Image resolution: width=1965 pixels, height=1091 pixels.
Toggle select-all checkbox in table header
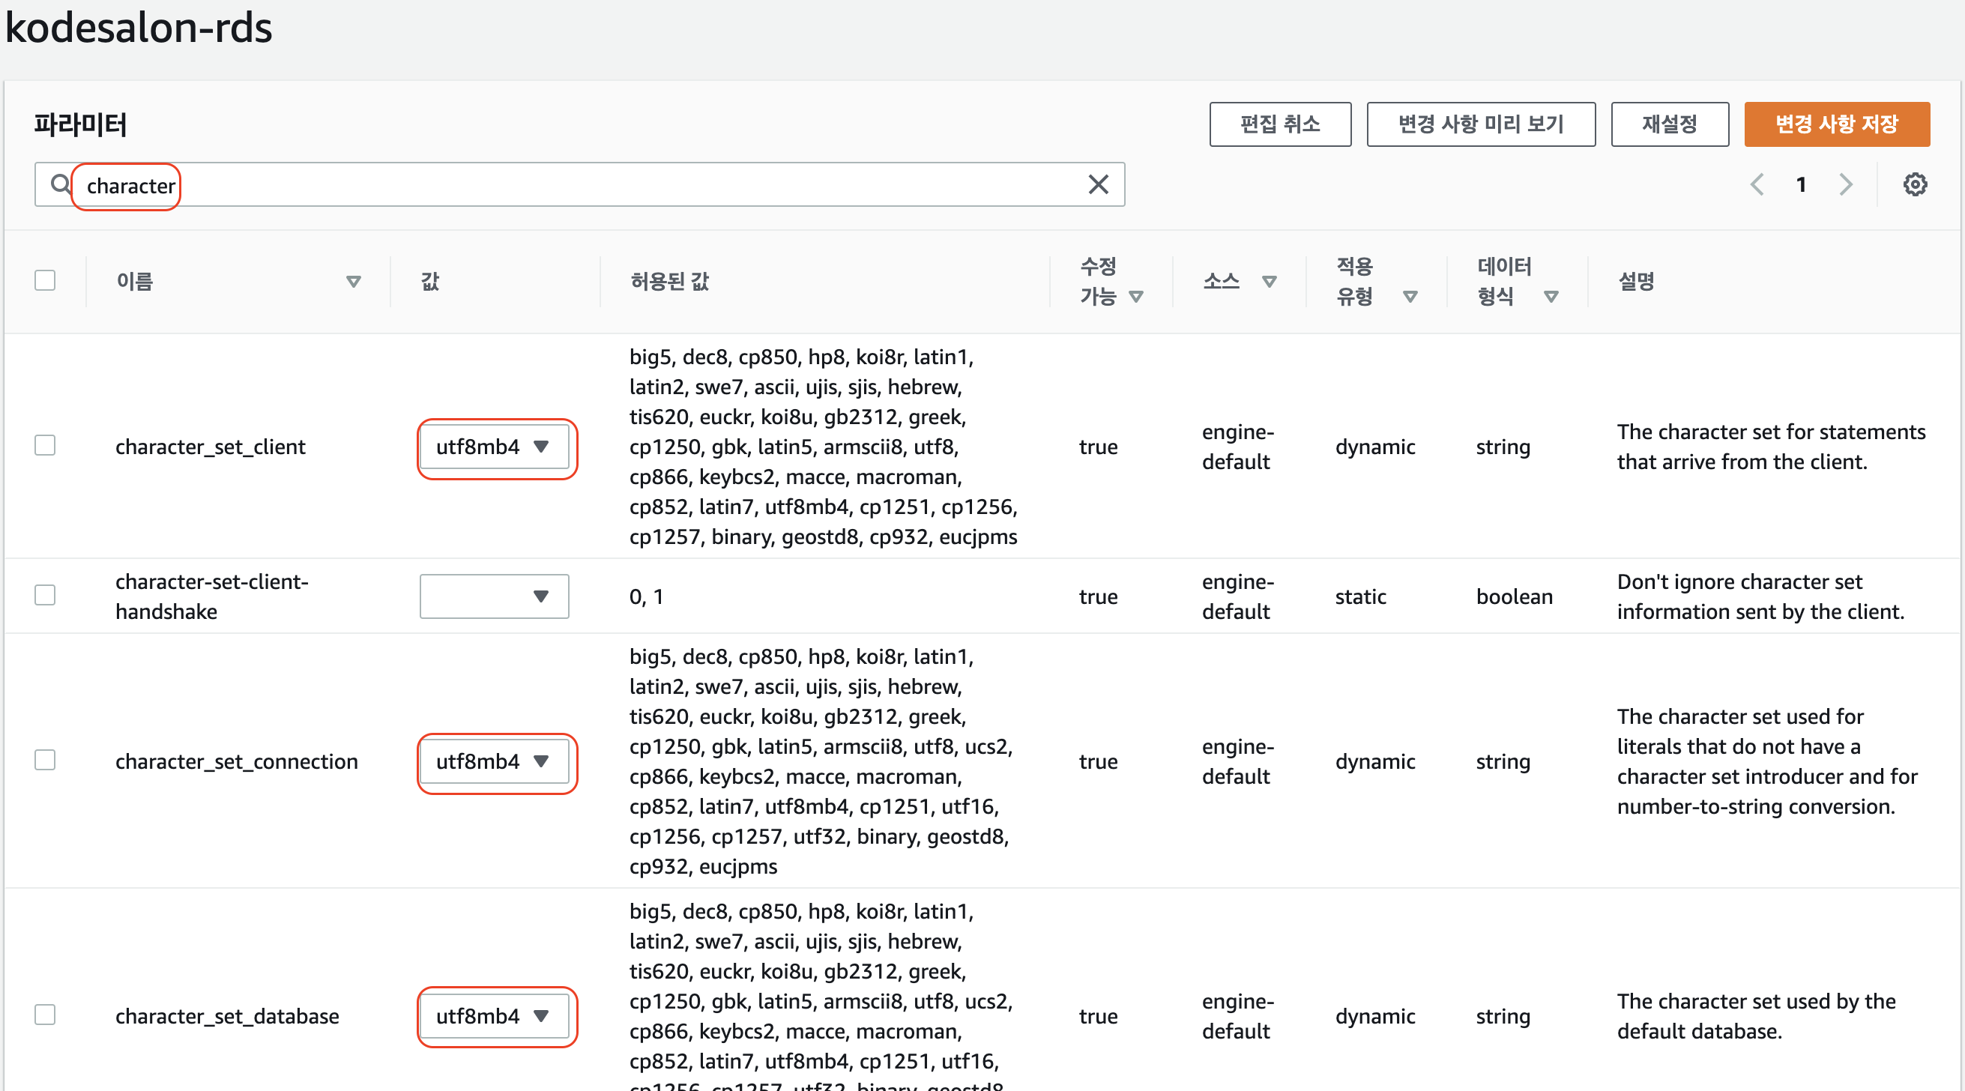point(45,280)
